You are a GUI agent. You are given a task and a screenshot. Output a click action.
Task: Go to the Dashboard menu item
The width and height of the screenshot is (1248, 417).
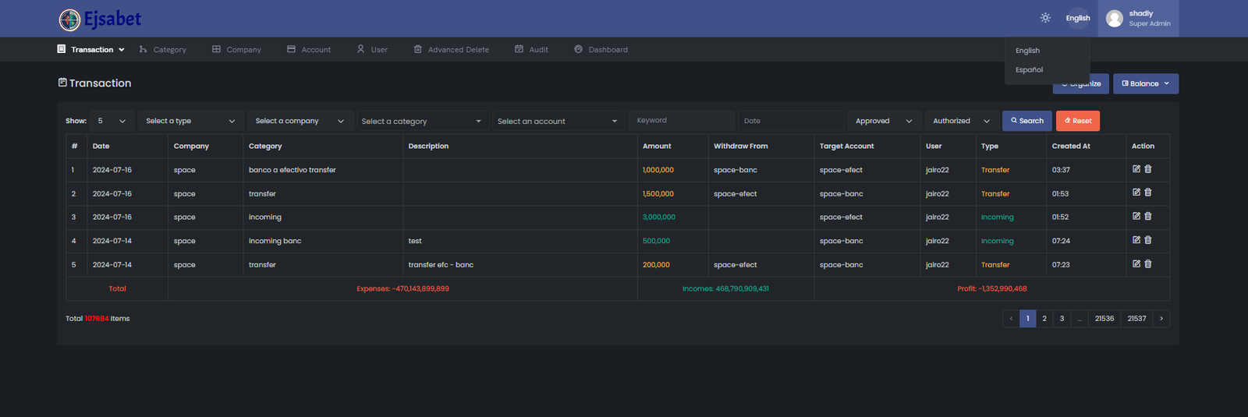pos(601,50)
